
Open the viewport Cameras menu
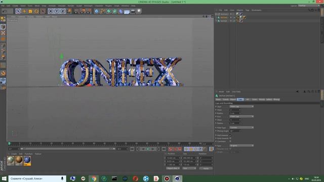(21, 17)
